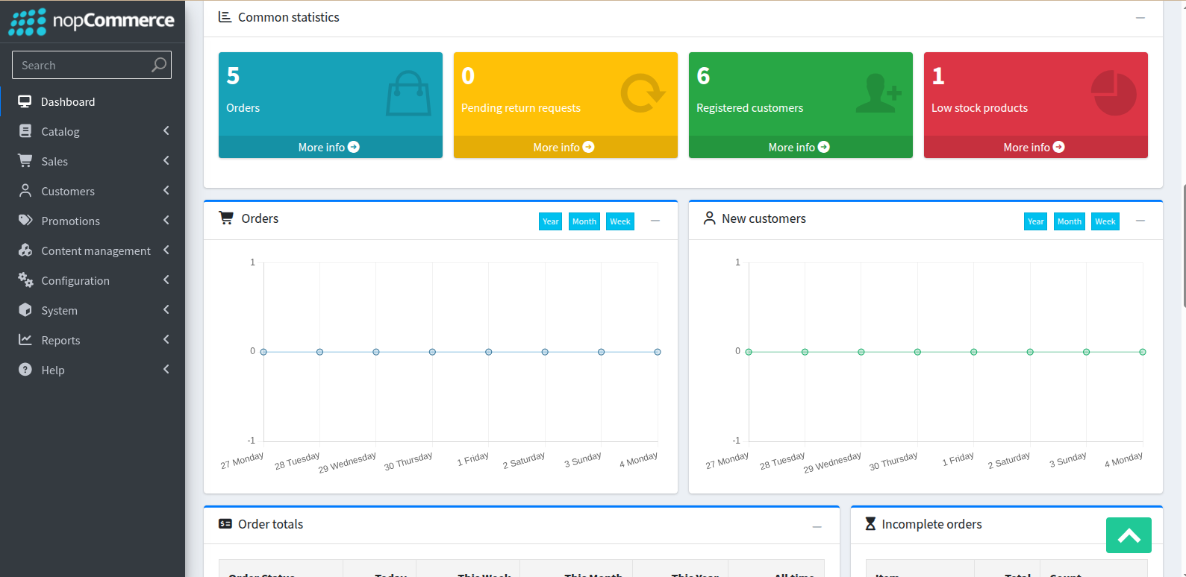Click 'Registered customers' label

[x=749, y=108]
